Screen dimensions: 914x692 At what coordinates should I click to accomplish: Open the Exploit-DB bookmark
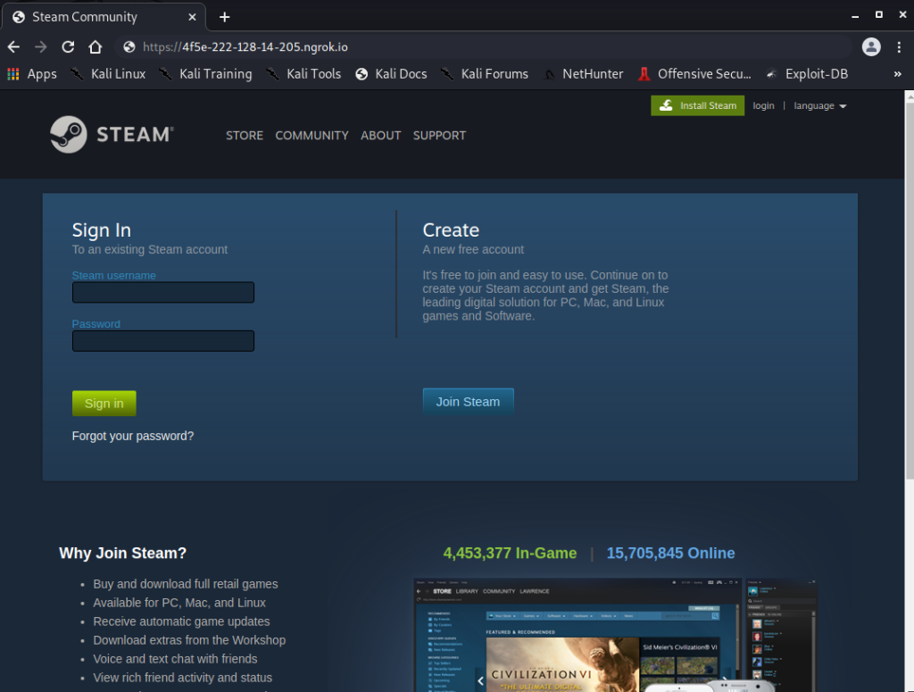pyautogui.click(x=807, y=74)
